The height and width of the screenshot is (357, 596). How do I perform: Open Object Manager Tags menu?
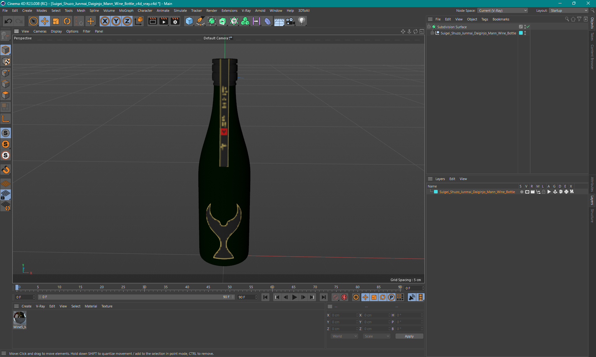click(485, 19)
